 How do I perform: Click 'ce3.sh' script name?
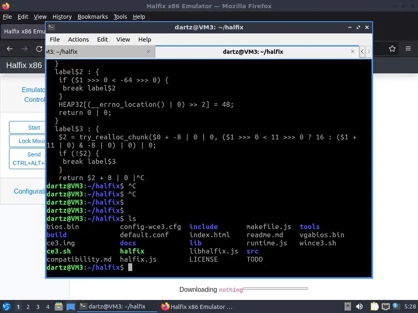pyautogui.click(x=59, y=251)
